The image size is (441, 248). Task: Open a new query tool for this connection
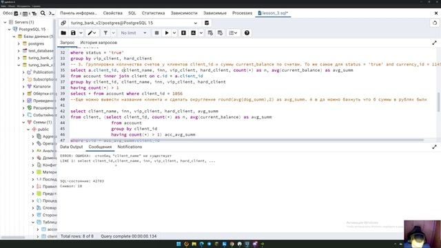pos(207,23)
